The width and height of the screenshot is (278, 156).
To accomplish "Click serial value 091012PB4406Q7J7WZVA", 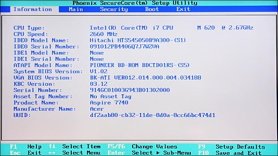I will 124,47.
